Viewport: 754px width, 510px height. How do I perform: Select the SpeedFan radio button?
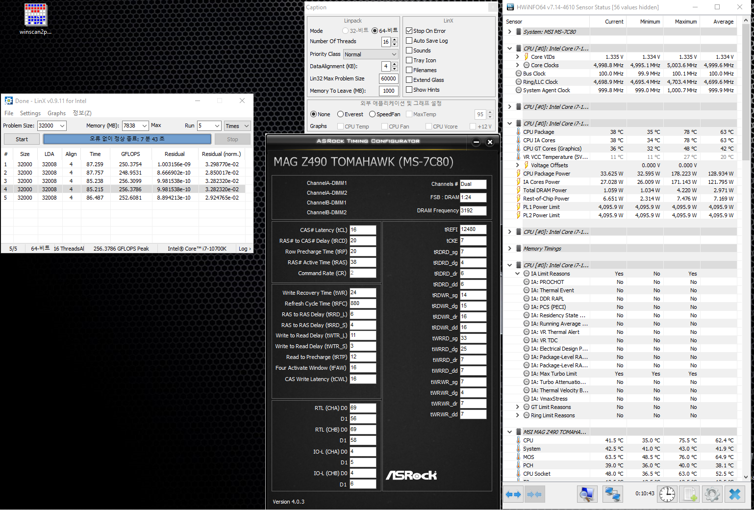point(373,114)
